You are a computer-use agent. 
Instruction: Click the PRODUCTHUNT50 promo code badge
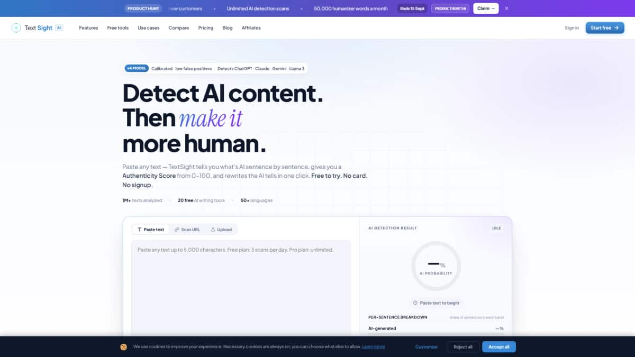pos(450,8)
